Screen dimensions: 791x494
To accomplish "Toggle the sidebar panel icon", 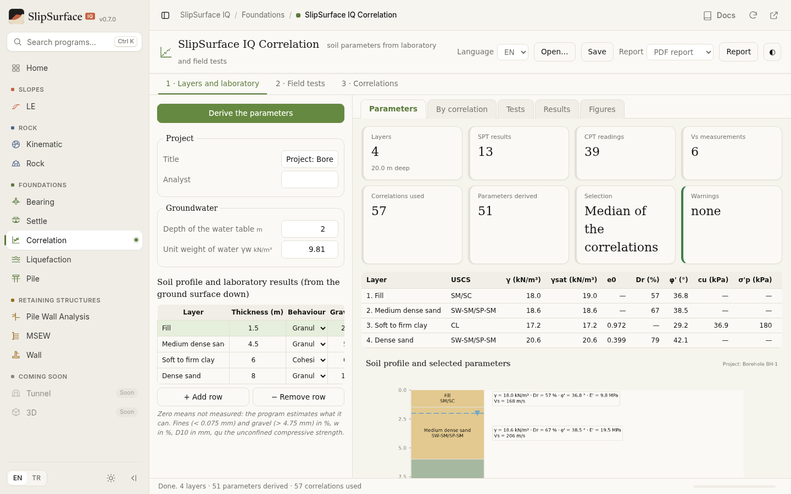I will [x=165, y=15].
